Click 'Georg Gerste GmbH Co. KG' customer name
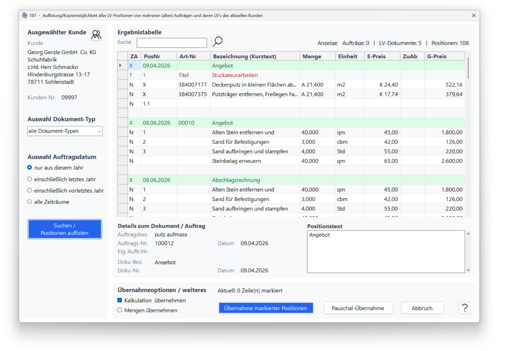 click(62, 52)
